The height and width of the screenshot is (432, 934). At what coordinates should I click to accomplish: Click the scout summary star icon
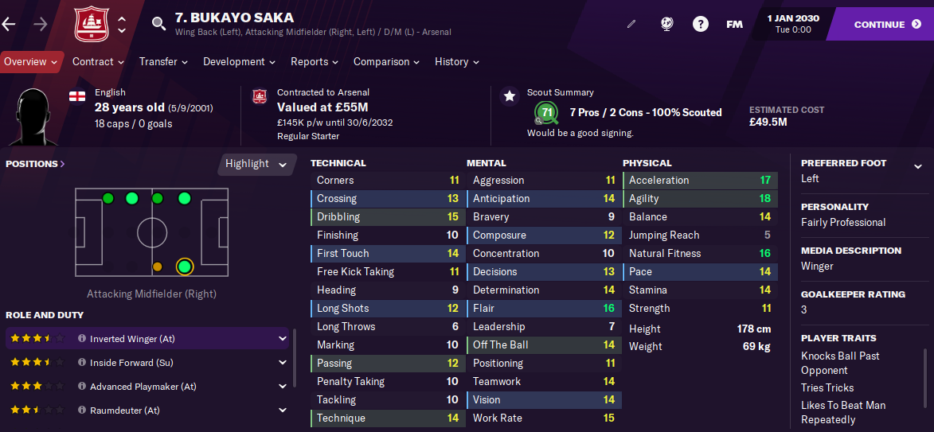tap(510, 96)
